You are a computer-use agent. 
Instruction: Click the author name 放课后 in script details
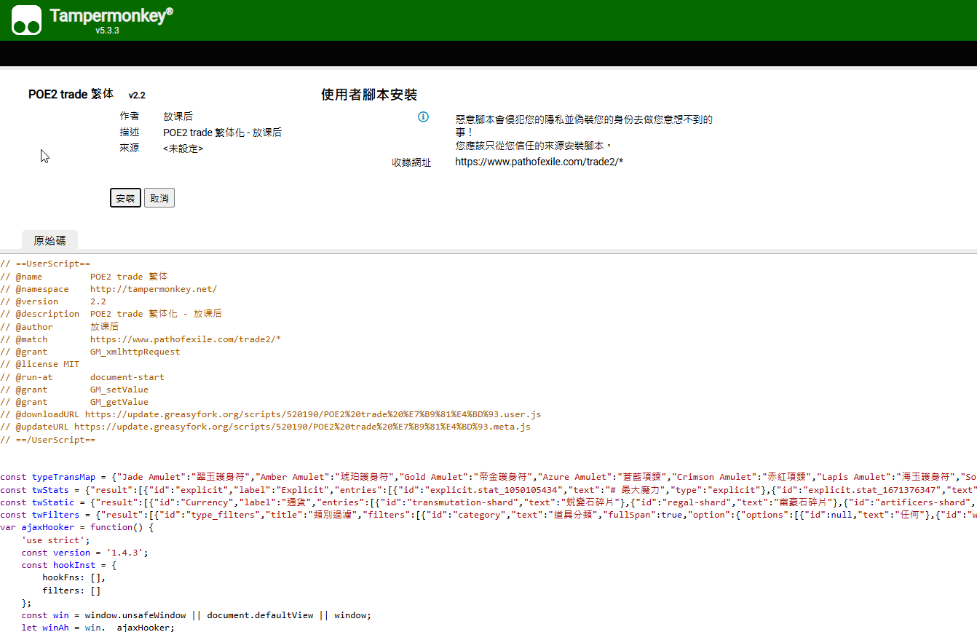click(x=178, y=116)
